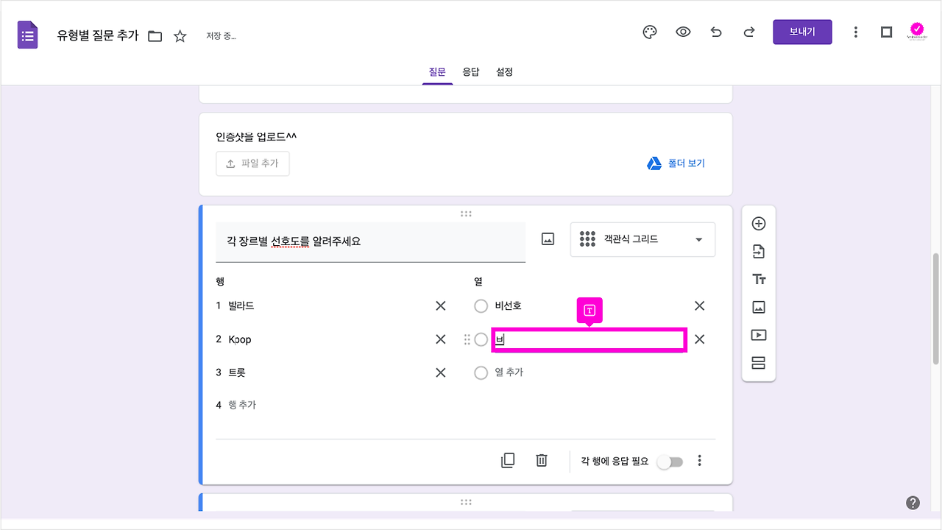Screen dimensions: 942x530
Task: Undo the last change with the undo arrow
Action: pos(716,32)
